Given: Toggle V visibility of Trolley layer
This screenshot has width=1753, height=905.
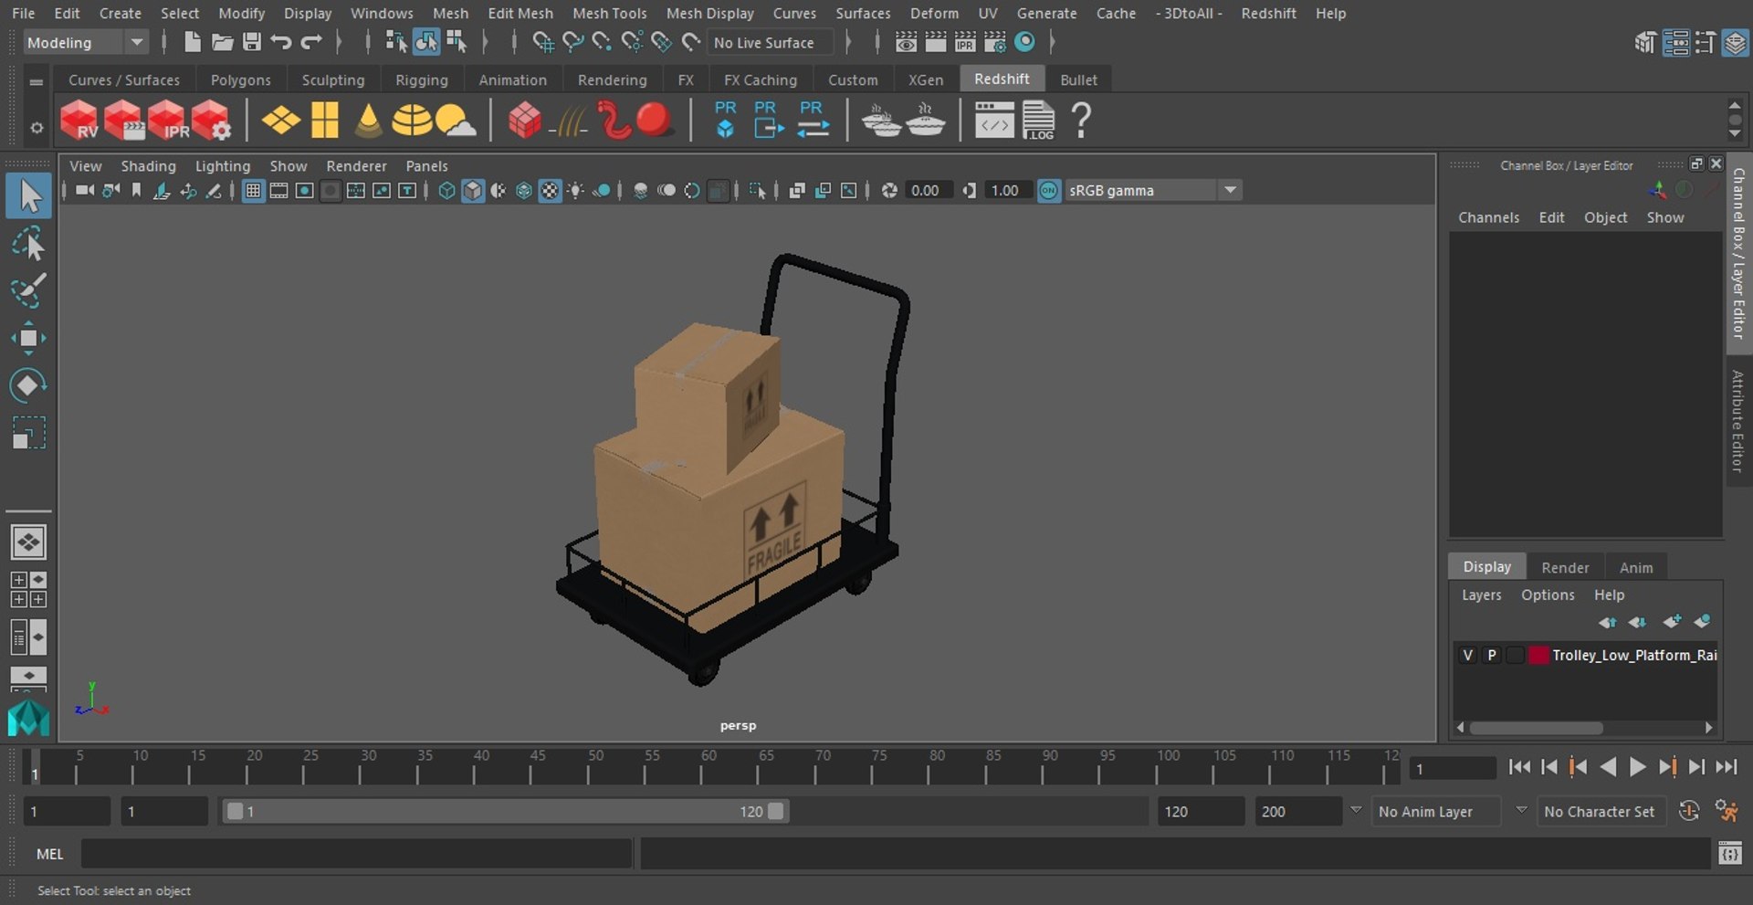Looking at the screenshot, I should click(x=1467, y=655).
